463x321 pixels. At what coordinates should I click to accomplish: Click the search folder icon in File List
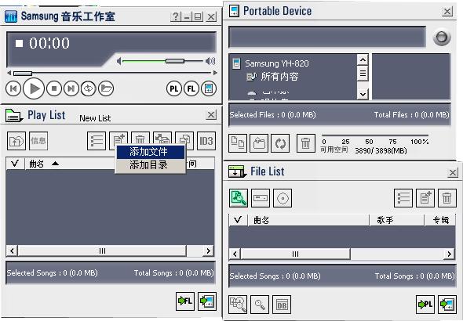(239, 198)
